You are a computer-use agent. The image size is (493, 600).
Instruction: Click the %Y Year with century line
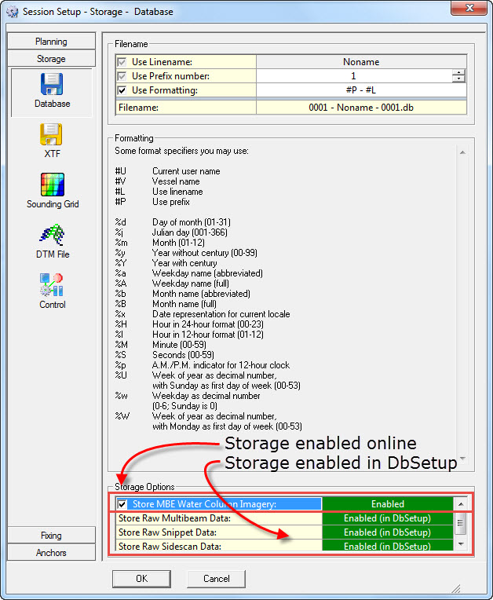(166, 263)
